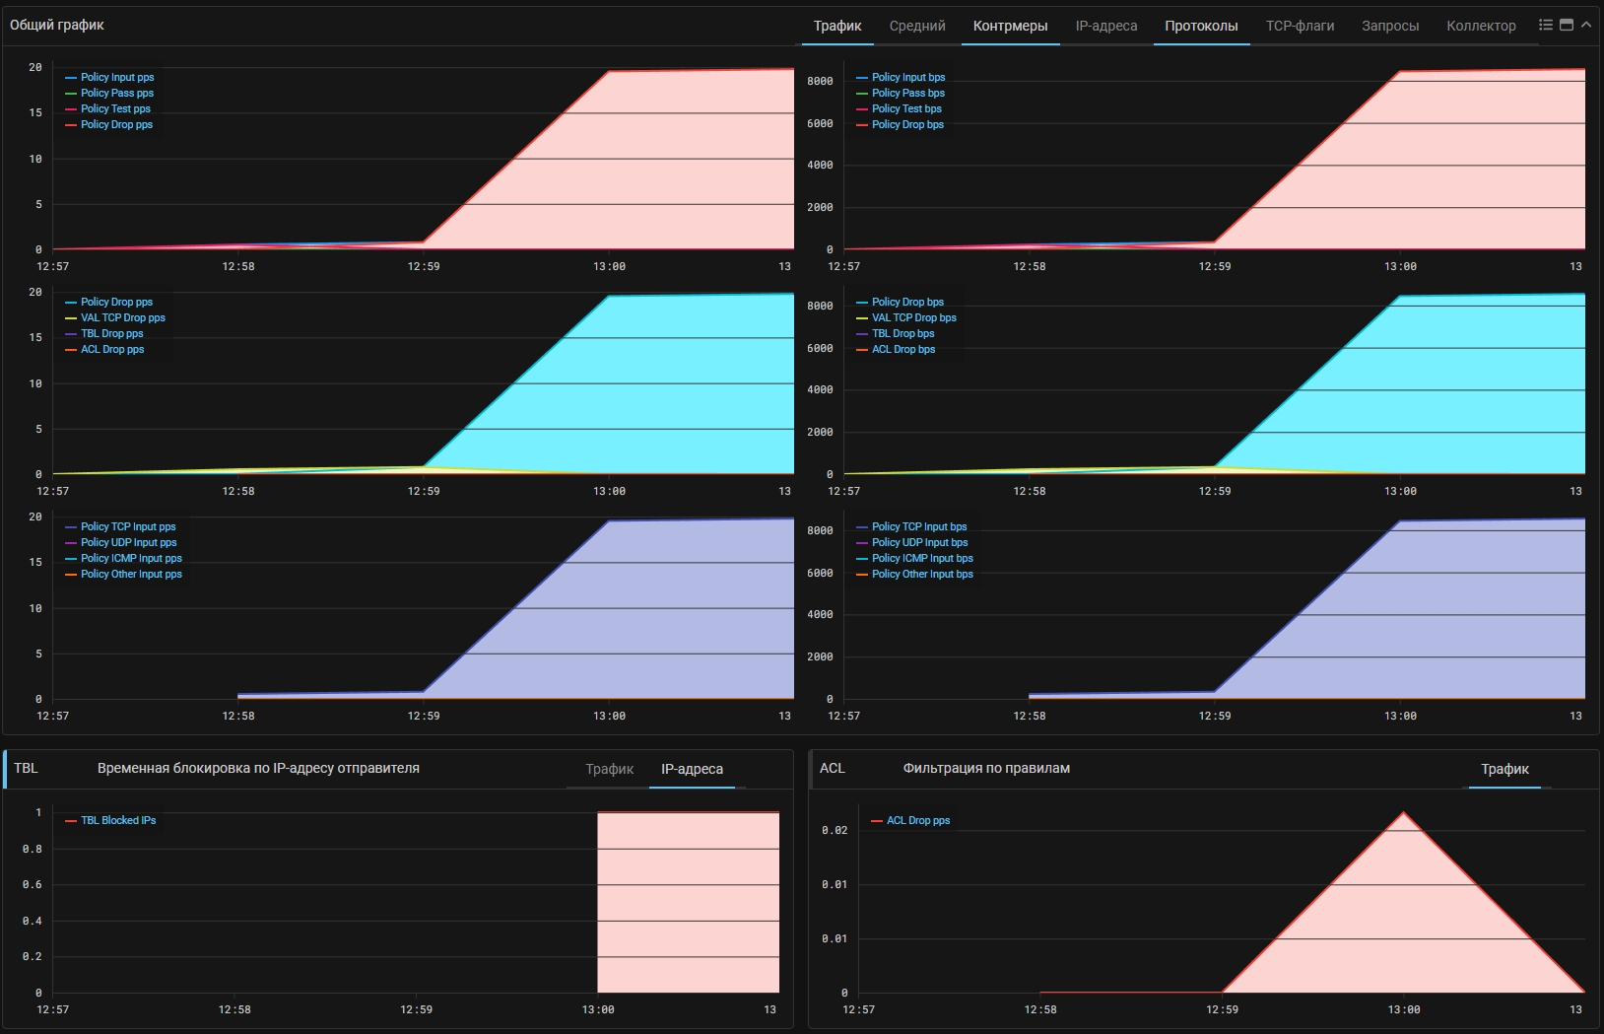Click the Трафик tab in the ACL panel
The height and width of the screenshot is (1034, 1604).
tap(1504, 769)
